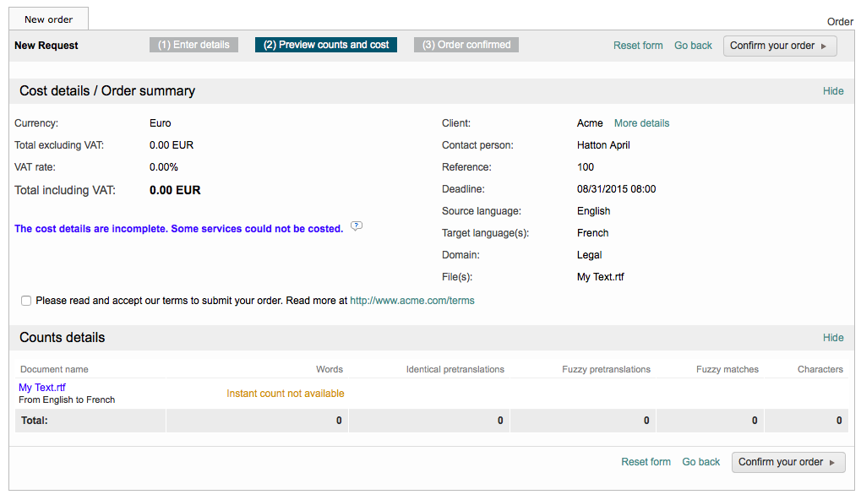Select step (3) Order confirmed
The width and height of the screenshot is (861, 500).
[466, 45]
